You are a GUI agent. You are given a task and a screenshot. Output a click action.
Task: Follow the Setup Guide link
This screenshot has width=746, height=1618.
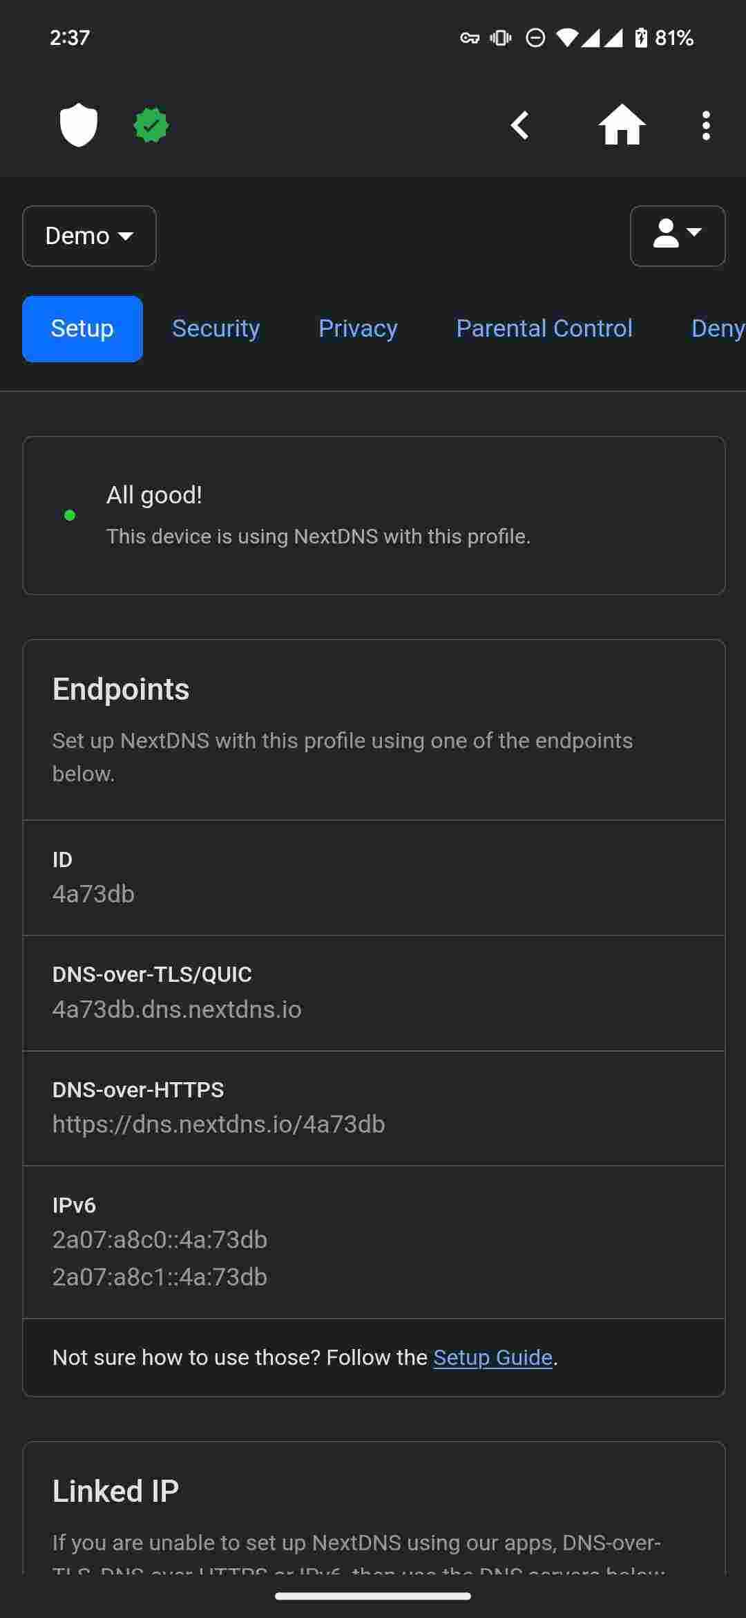(x=493, y=1357)
